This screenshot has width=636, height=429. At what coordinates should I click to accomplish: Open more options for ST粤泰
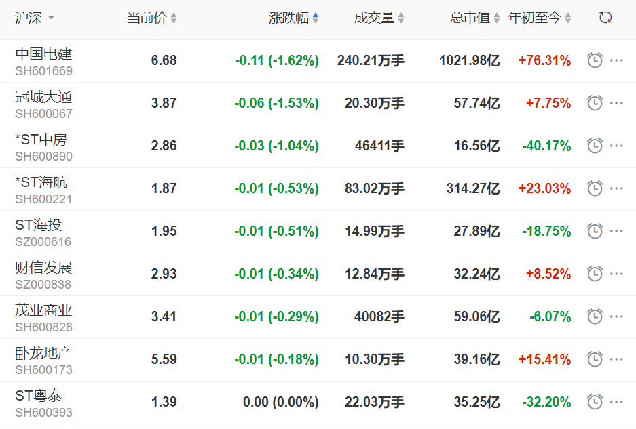(616, 402)
